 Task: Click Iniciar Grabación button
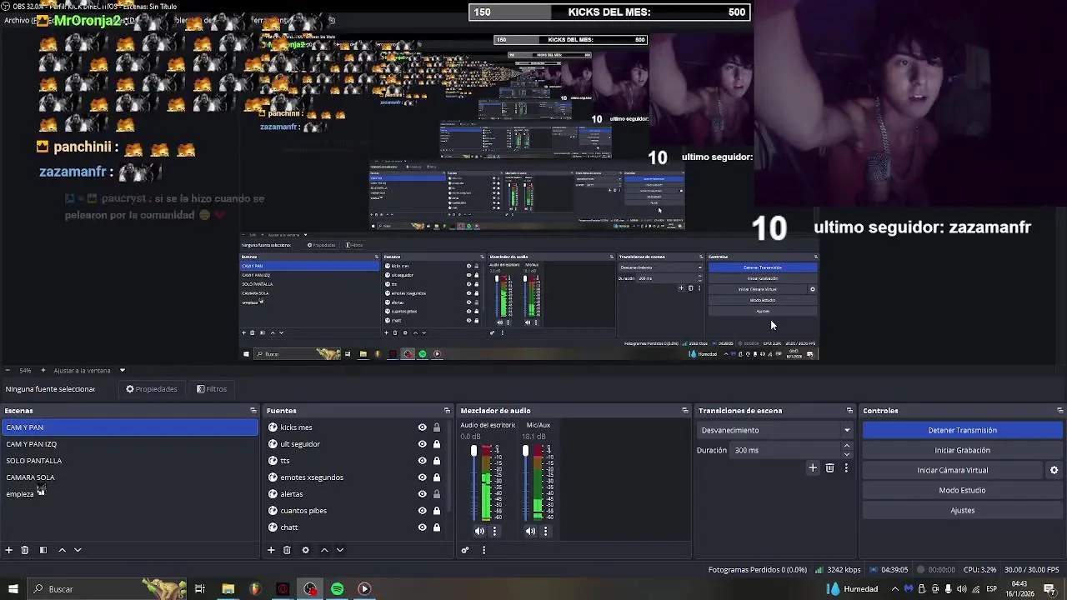pyautogui.click(x=962, y=450)
